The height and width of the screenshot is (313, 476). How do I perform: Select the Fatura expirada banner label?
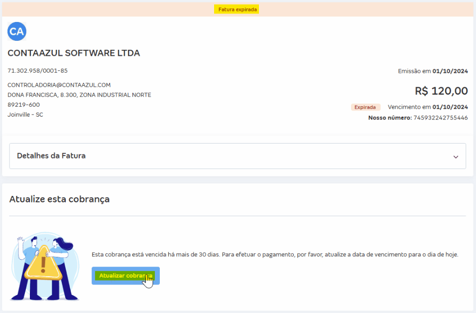(x=237, y=9)
